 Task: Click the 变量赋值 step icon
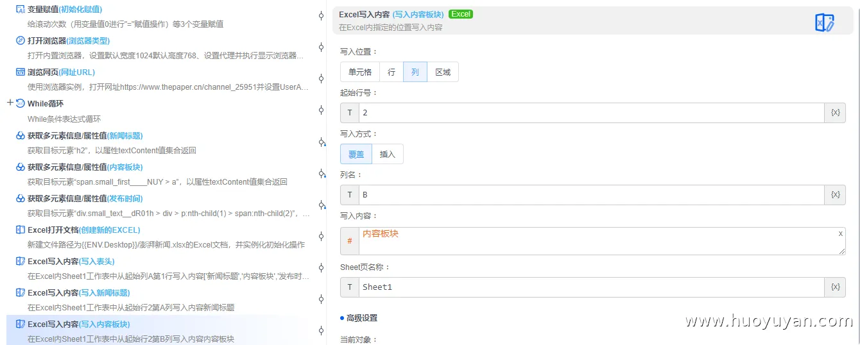click(x=21, y=10)
